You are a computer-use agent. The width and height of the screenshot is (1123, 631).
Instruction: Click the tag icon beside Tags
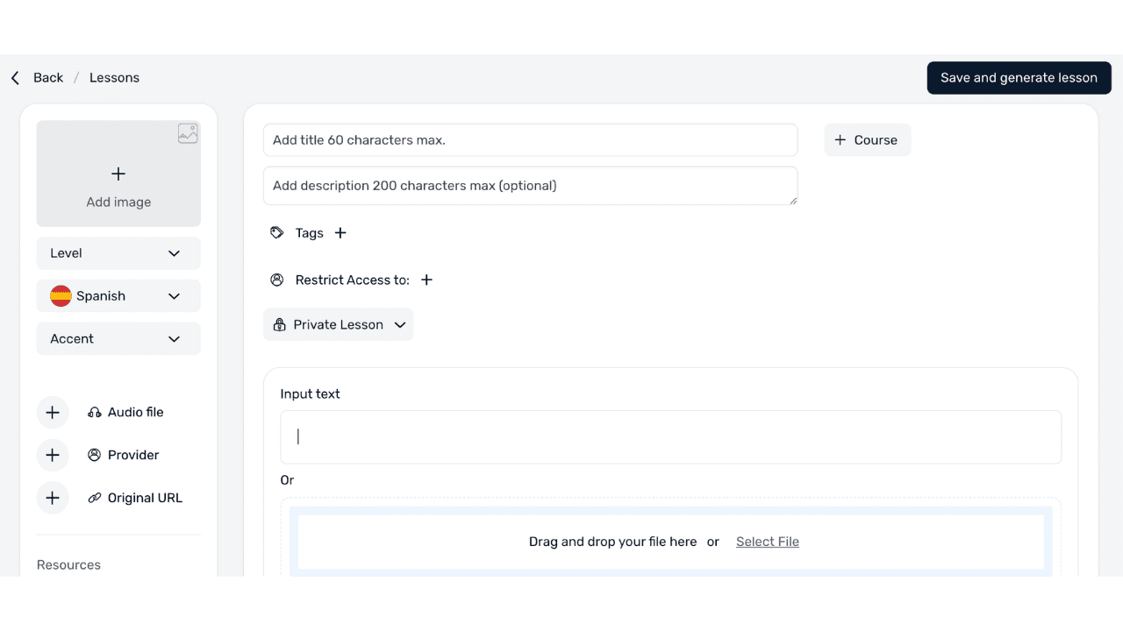click(277, 233)
